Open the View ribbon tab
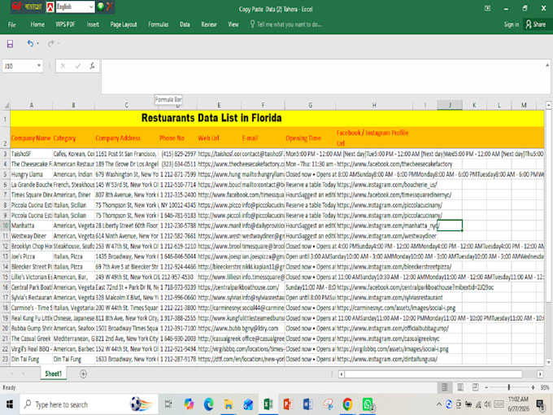The image size is (553, 415). click(233, 24)
